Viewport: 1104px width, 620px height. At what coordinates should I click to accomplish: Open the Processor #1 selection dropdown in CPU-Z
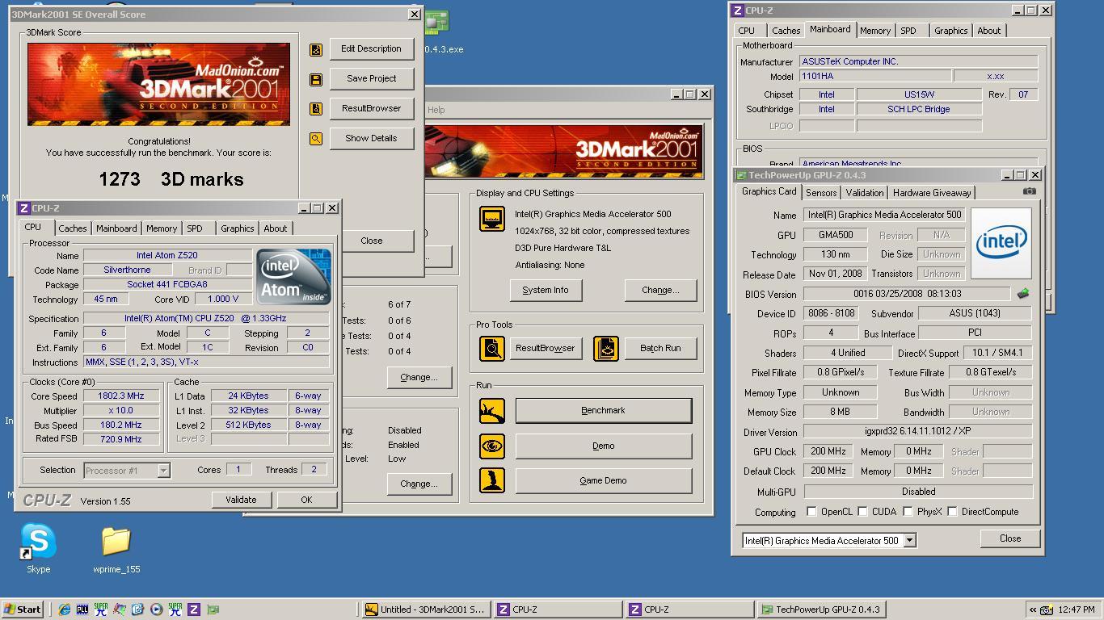[x=162, y=471]
